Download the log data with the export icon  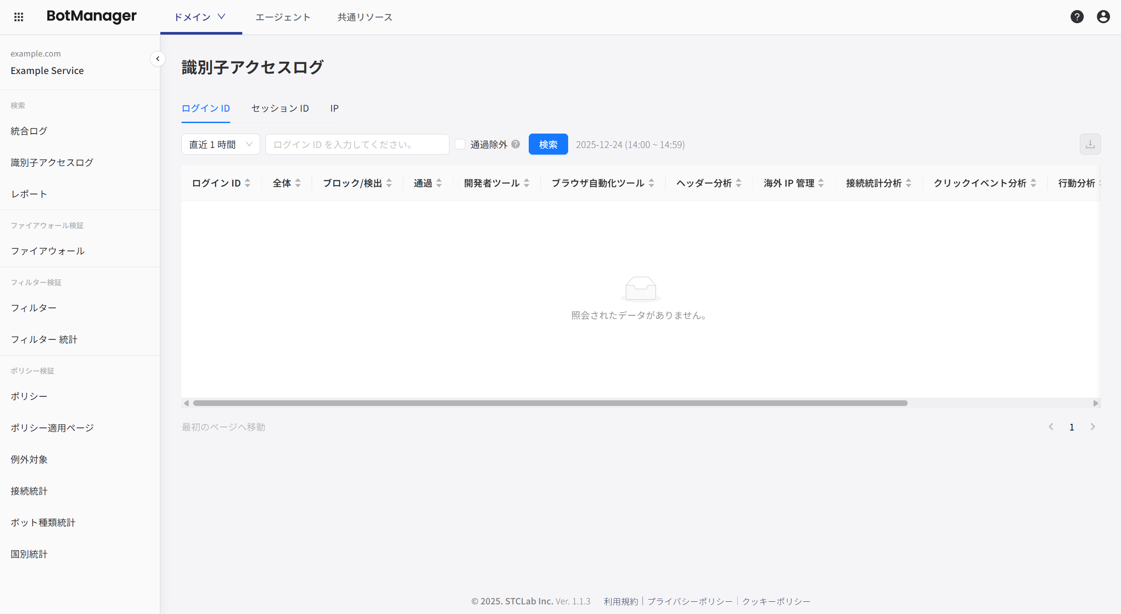click(1090, 144)
